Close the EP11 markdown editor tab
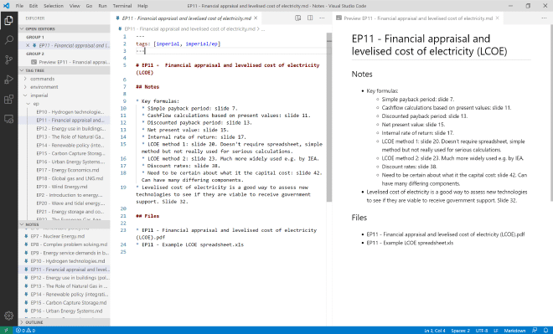Viewport: 553px width, 334px height. click(256, 18)
